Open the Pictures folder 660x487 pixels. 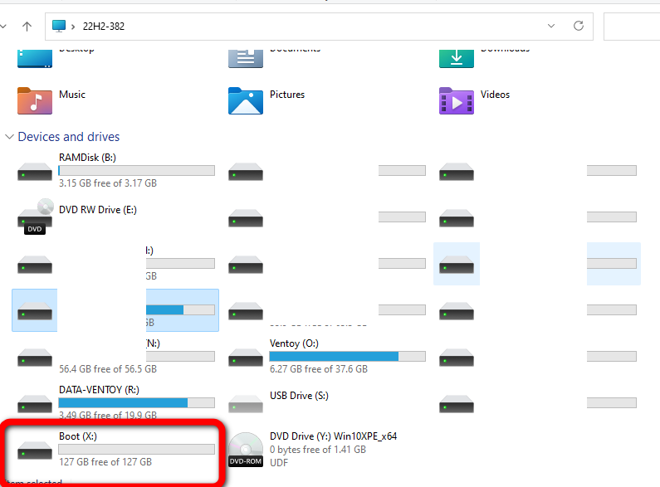coord(246,101)
